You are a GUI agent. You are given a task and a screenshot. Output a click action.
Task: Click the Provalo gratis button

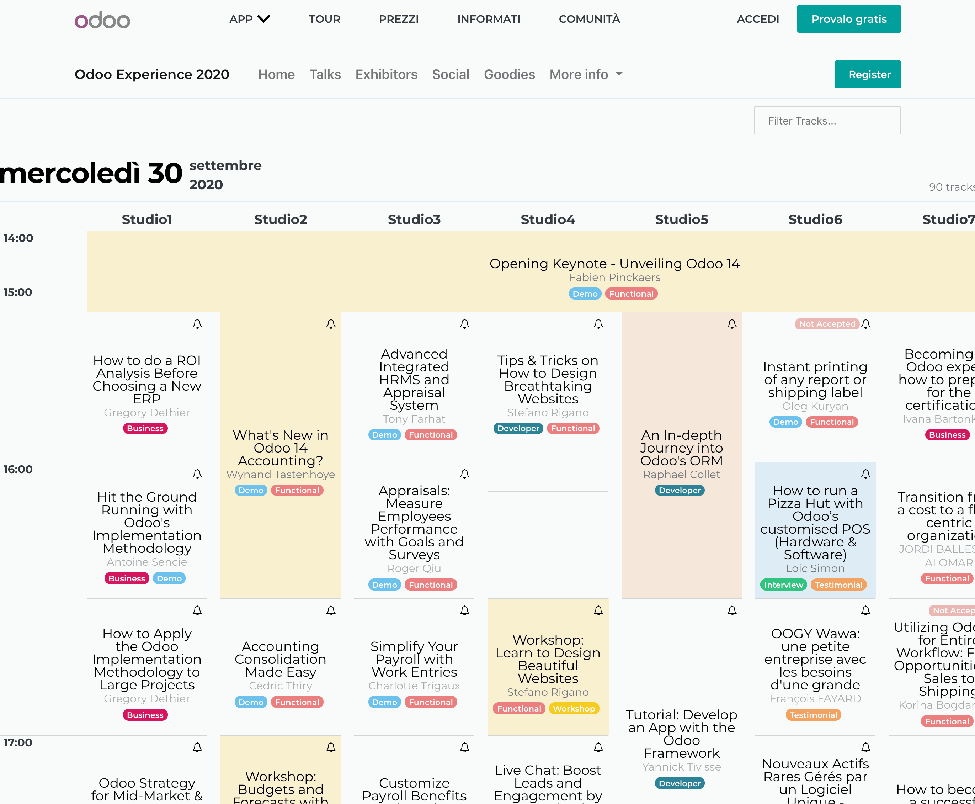(x=849, y=19)
